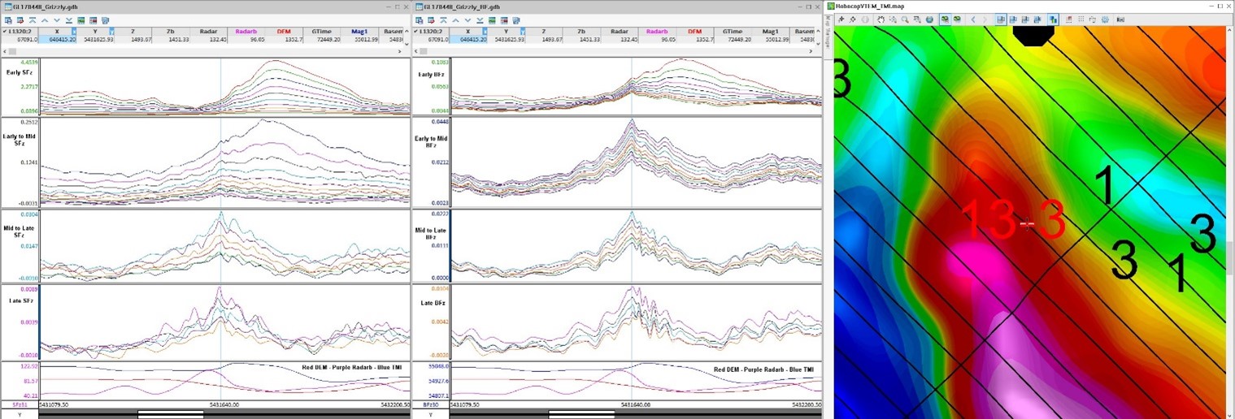Toggle L1320:2 line checkmark in Grizzly_BF.gdb
This screenshot has height=419, width=1235.
pos(417,31)
